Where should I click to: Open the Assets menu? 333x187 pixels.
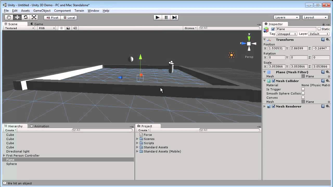25,11
